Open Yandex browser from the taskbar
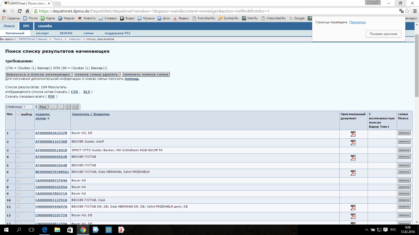 (x=121, y=230)
